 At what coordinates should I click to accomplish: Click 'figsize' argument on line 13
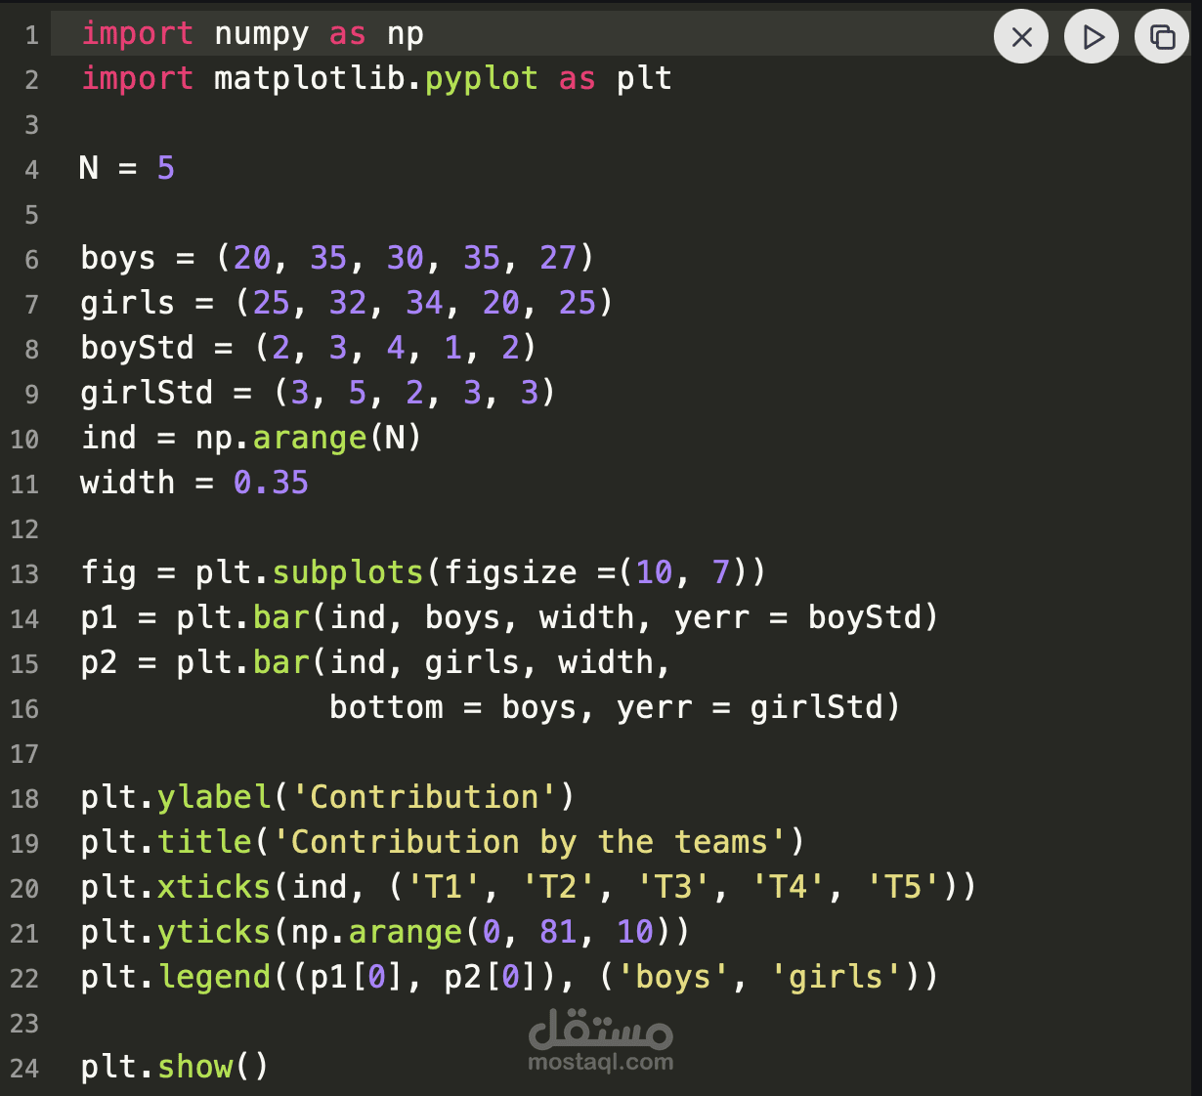510,573
